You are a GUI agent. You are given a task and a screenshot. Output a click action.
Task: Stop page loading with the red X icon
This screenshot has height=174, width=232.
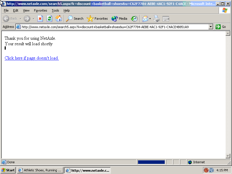point(40,19)
